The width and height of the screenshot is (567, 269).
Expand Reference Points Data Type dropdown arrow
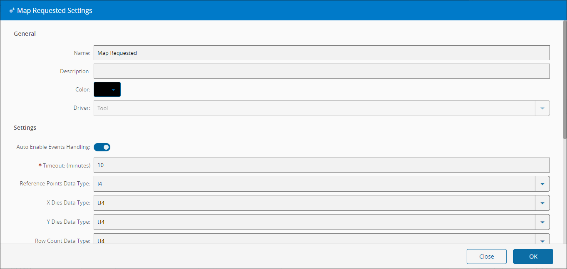(542, 184)
